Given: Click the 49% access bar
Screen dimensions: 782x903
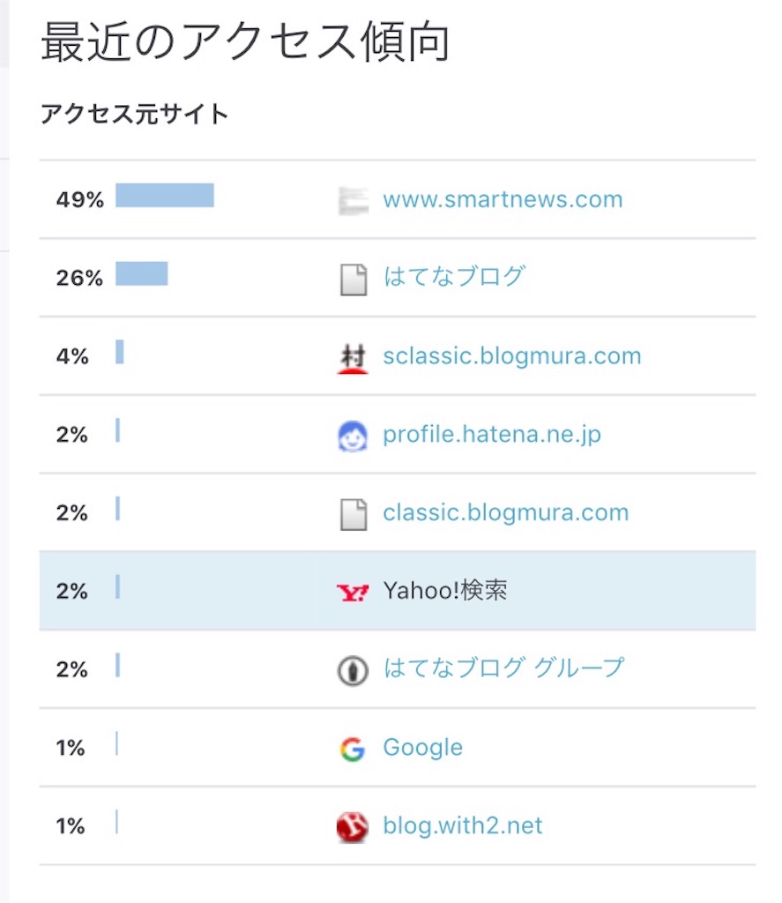Looking at the screenshot, I should [x=165, y=196].
